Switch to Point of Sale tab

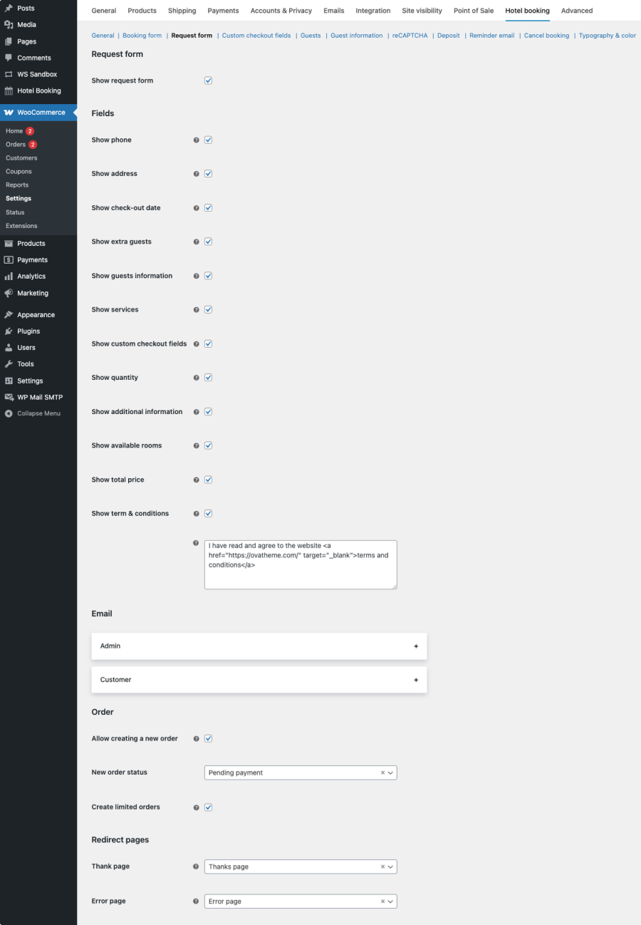pos(474,11)
